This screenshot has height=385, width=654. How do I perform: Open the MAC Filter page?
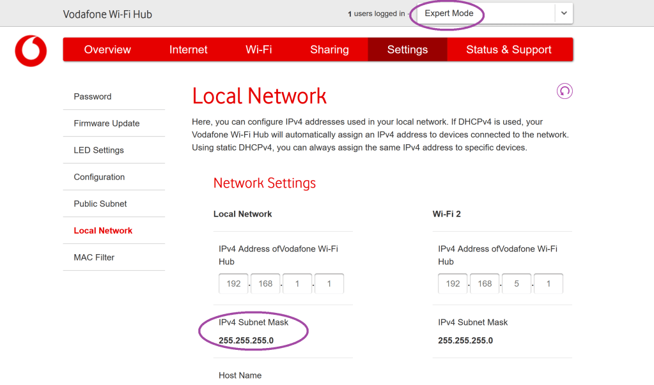(94, 257)
